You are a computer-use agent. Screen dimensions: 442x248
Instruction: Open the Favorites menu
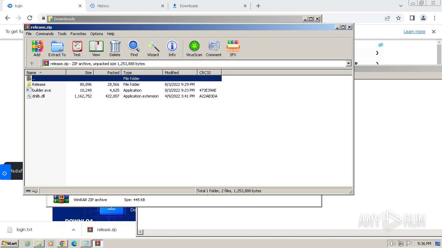(78, 34)
